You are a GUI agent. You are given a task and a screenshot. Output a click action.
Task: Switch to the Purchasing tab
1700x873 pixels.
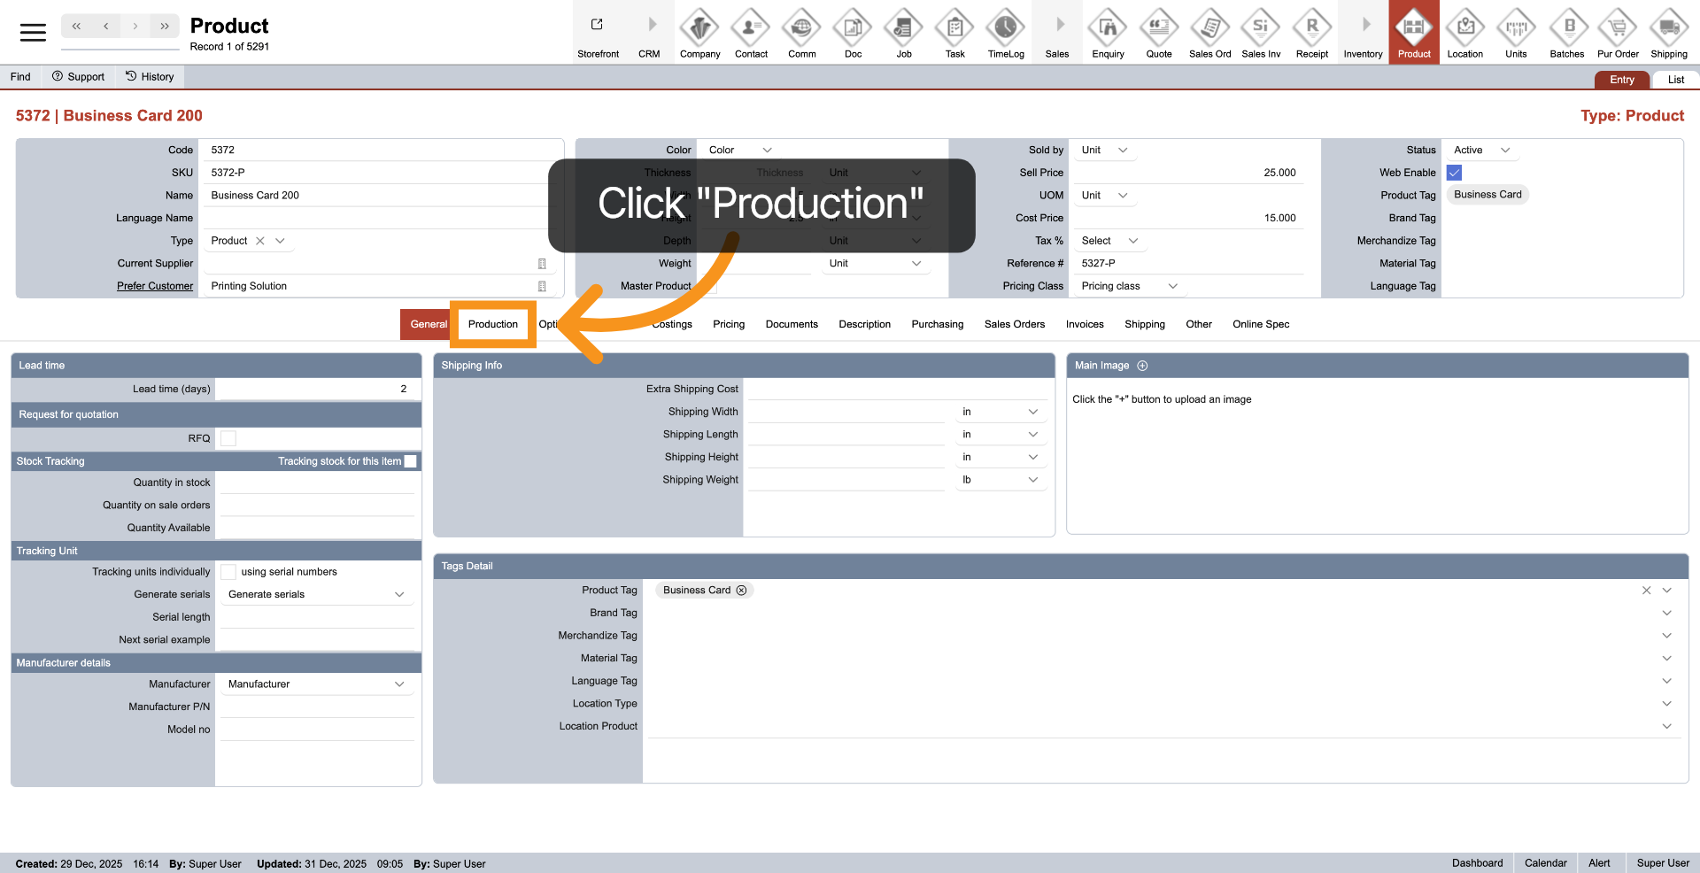(937, 324)
